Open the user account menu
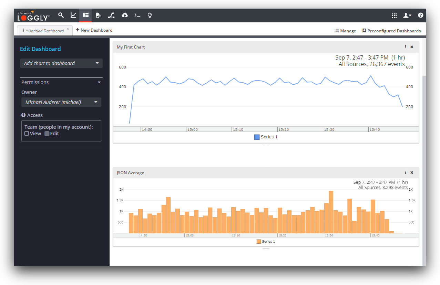 [x=407, y=15]
